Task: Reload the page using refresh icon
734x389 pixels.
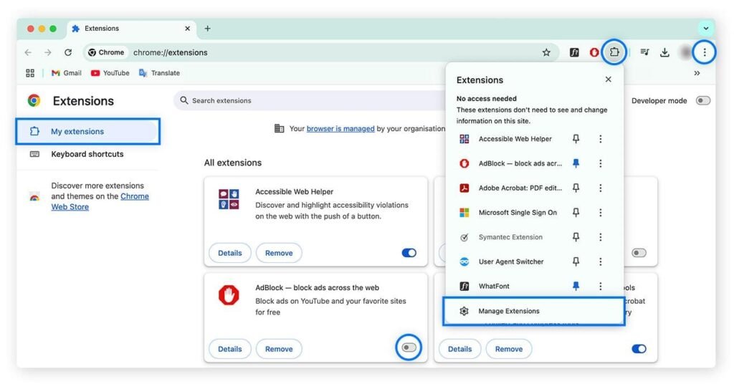Action: (x=68, y=52)
